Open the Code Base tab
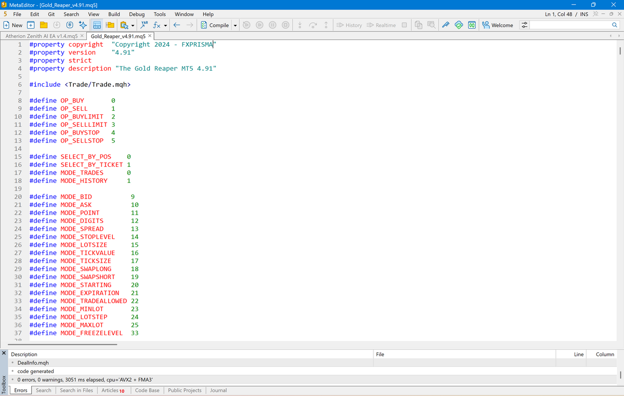This screenshot has height=396, width=624. 147,390
